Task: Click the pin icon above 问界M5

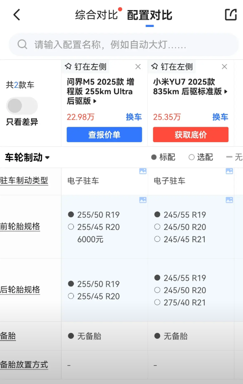Action: coord(68,66)
